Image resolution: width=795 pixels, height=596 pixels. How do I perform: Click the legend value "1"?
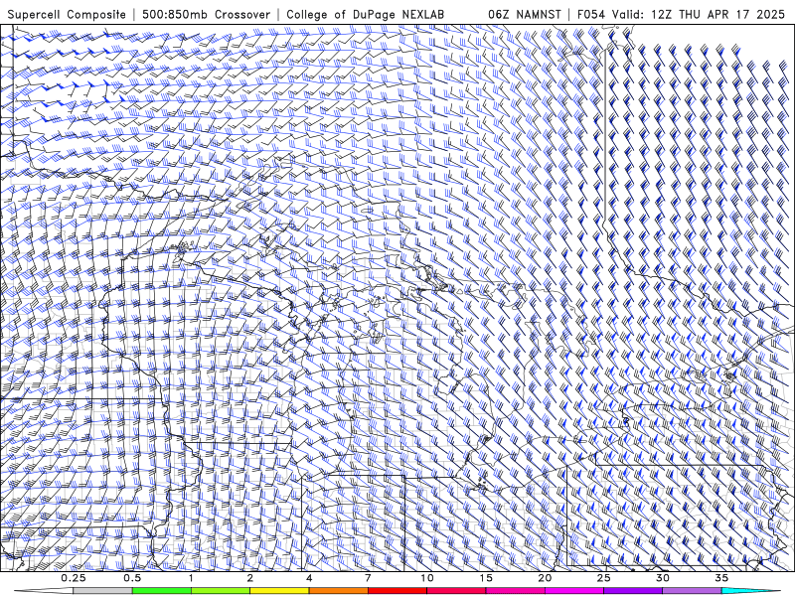coord(191,578)
